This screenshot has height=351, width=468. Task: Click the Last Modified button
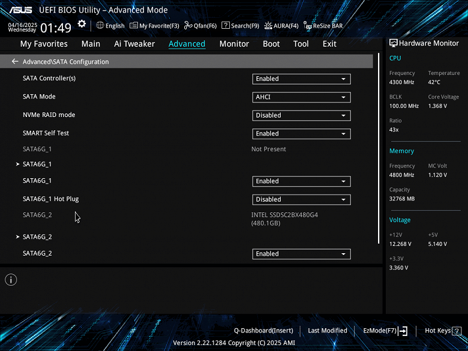[328, 331]
